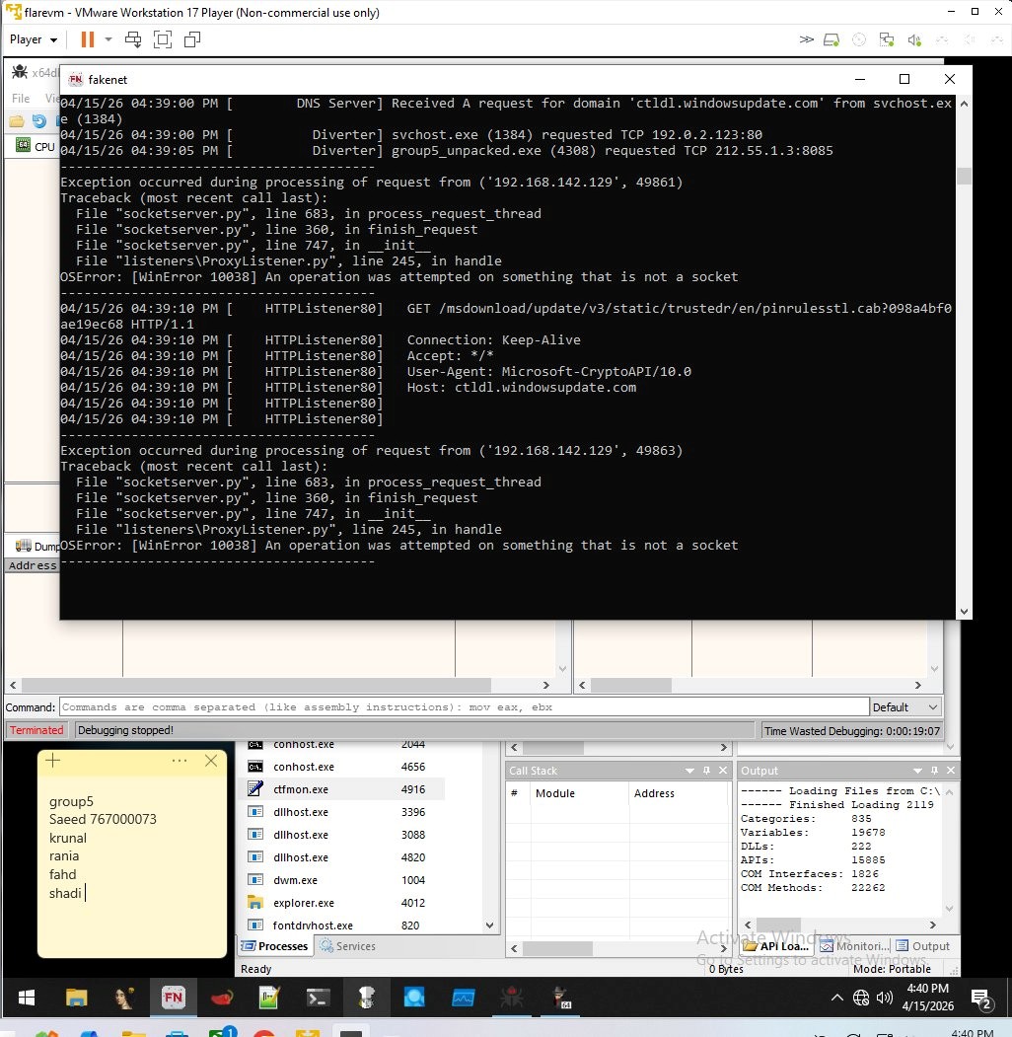Toggle auto-hide pin on Output panel
Screen dimensions: 1012x1037
coord(934,771)
